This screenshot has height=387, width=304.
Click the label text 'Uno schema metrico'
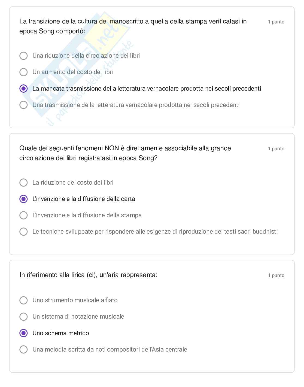(x=61, y=333)
